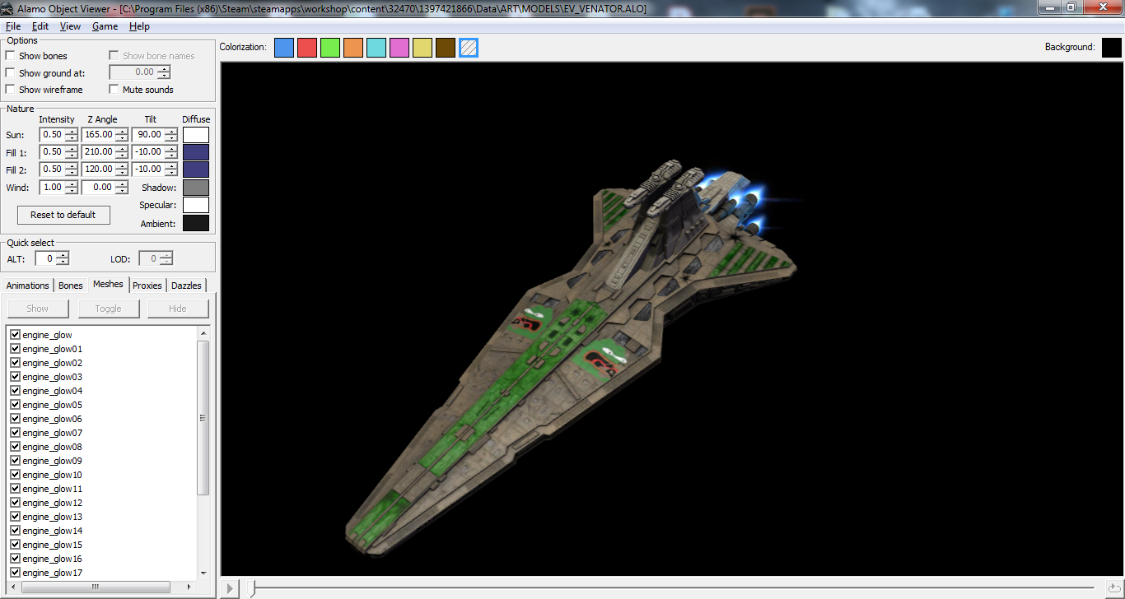Select the red colorization swatch

pos(306,48)
